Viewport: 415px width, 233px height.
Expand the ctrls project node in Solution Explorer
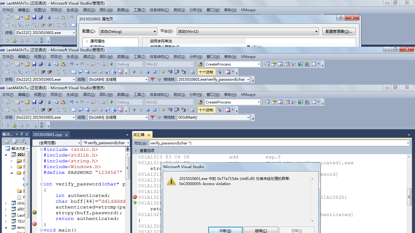pyautogui.click(x=6, y=203)
